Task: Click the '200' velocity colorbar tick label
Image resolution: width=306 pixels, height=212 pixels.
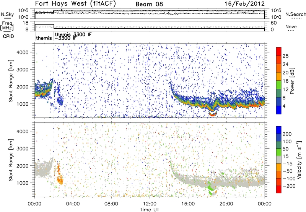Action: [x=287, y=134]
